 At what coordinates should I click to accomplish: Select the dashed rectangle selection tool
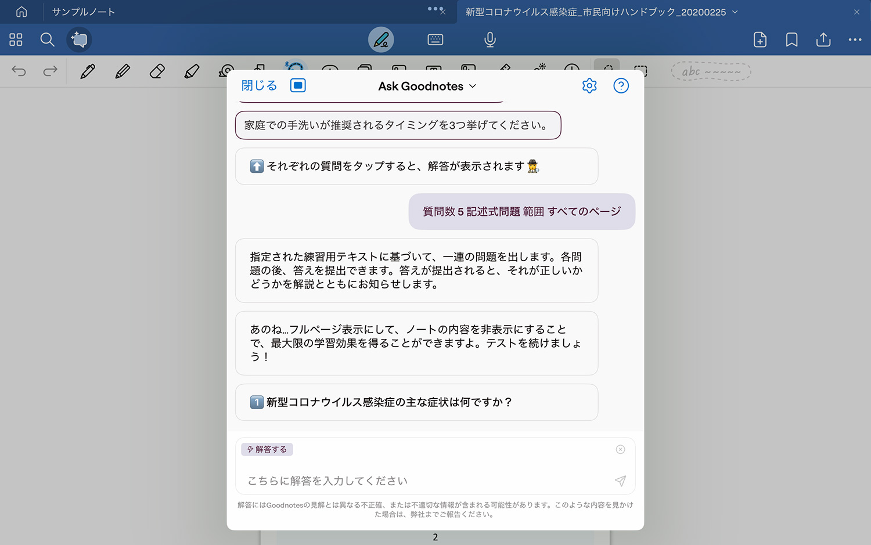(640, 71)
